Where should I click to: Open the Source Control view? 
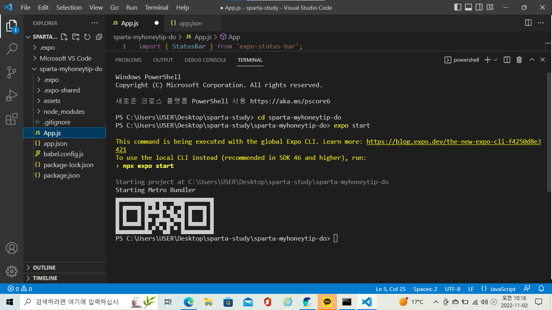pos(12,72)
